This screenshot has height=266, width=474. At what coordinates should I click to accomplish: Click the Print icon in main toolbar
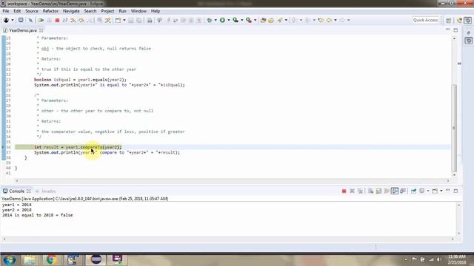pos(150,20)
